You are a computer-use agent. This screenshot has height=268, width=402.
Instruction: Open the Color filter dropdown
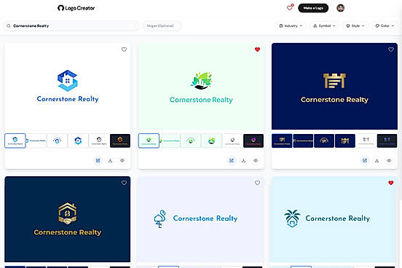[385, 26]
